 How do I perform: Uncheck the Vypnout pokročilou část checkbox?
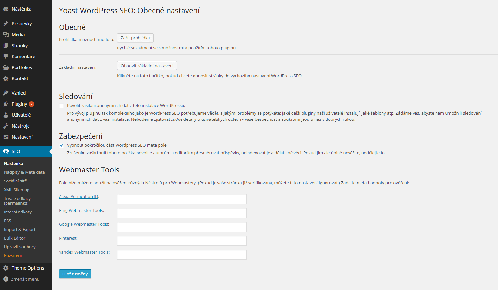point(61,145)
